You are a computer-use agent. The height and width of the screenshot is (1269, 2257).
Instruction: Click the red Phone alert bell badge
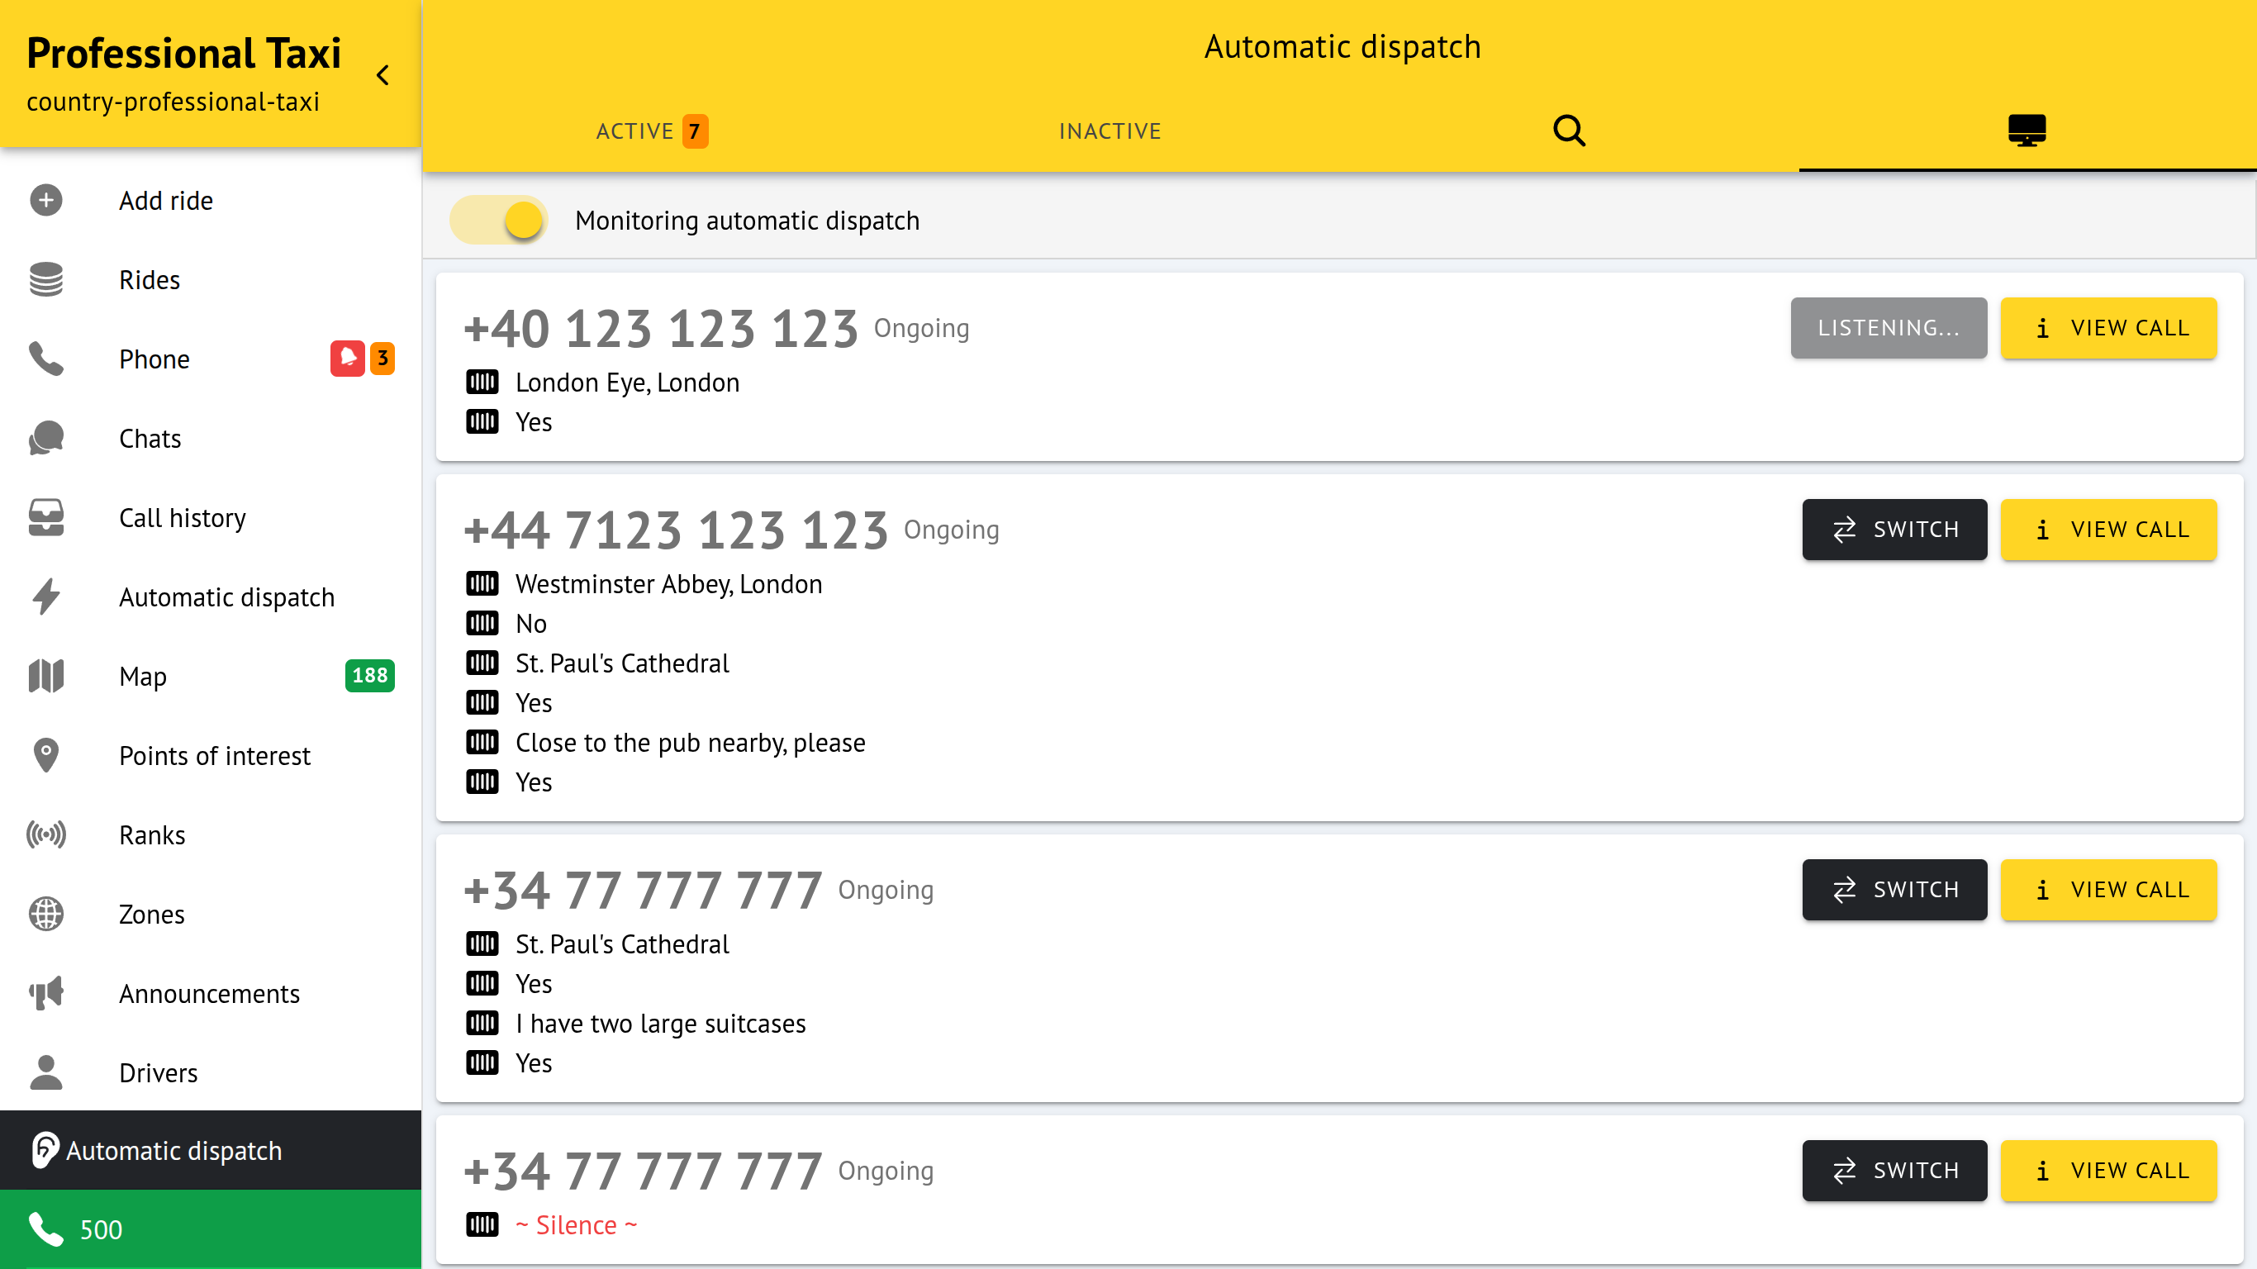point(347,359)
